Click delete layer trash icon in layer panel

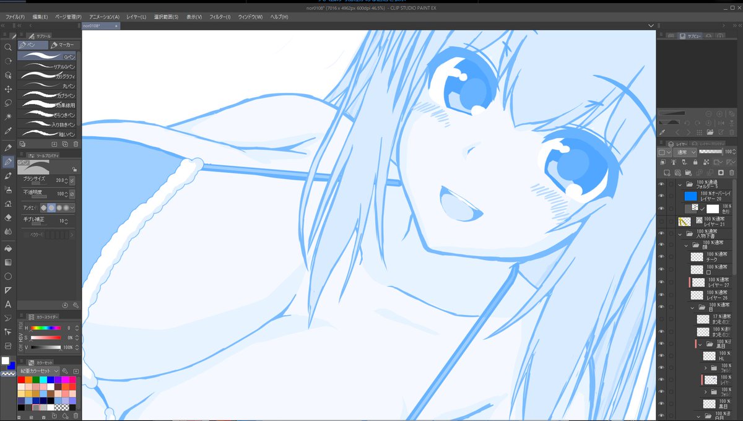coord(731,173)
